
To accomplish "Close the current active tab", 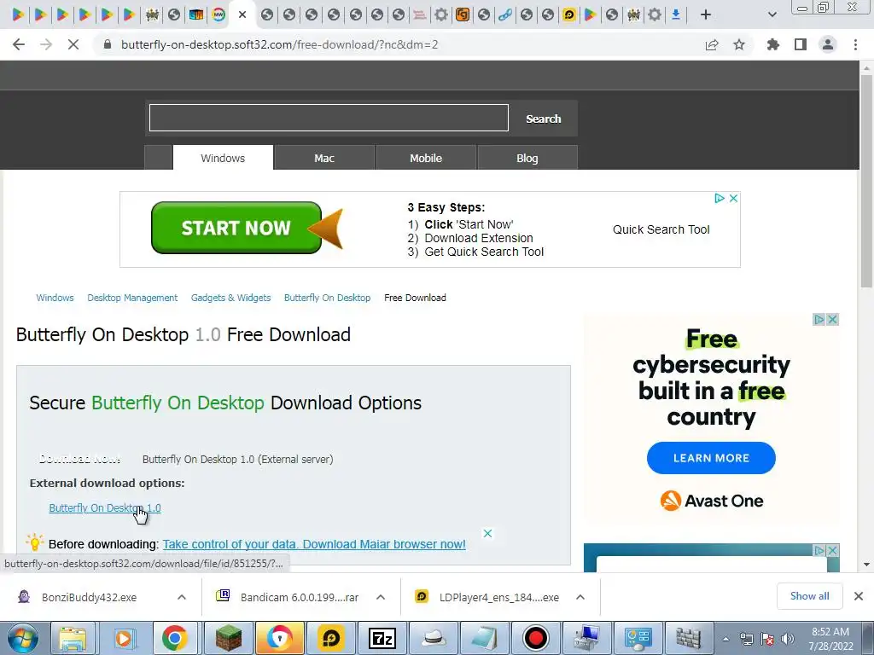I will [x=242, y=14].
